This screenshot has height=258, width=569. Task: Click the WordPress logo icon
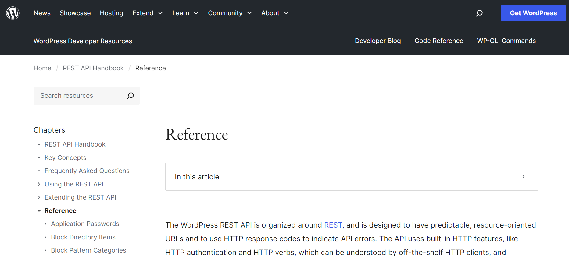point(13,13)
